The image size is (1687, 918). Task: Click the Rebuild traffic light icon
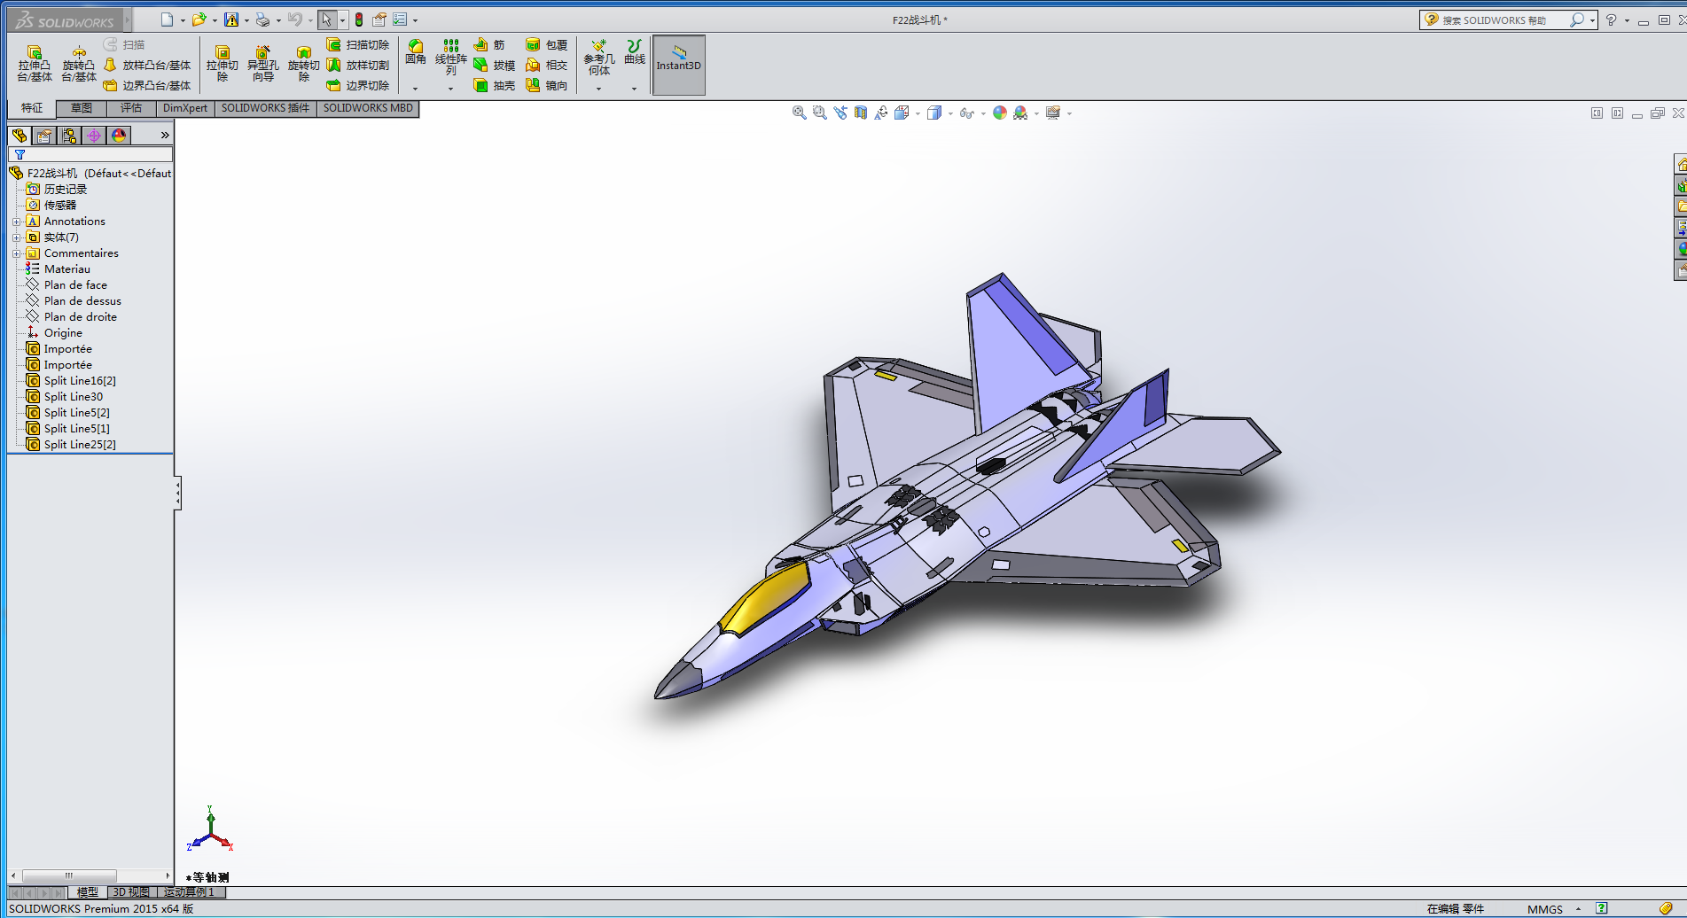coord(359,19)
